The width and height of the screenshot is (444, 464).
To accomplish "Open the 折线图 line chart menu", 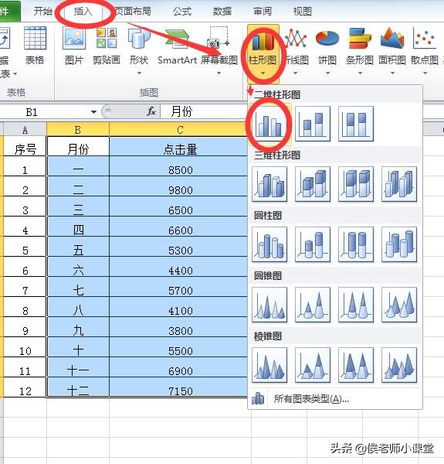I will pyautogui.click(x=296, y=50).
